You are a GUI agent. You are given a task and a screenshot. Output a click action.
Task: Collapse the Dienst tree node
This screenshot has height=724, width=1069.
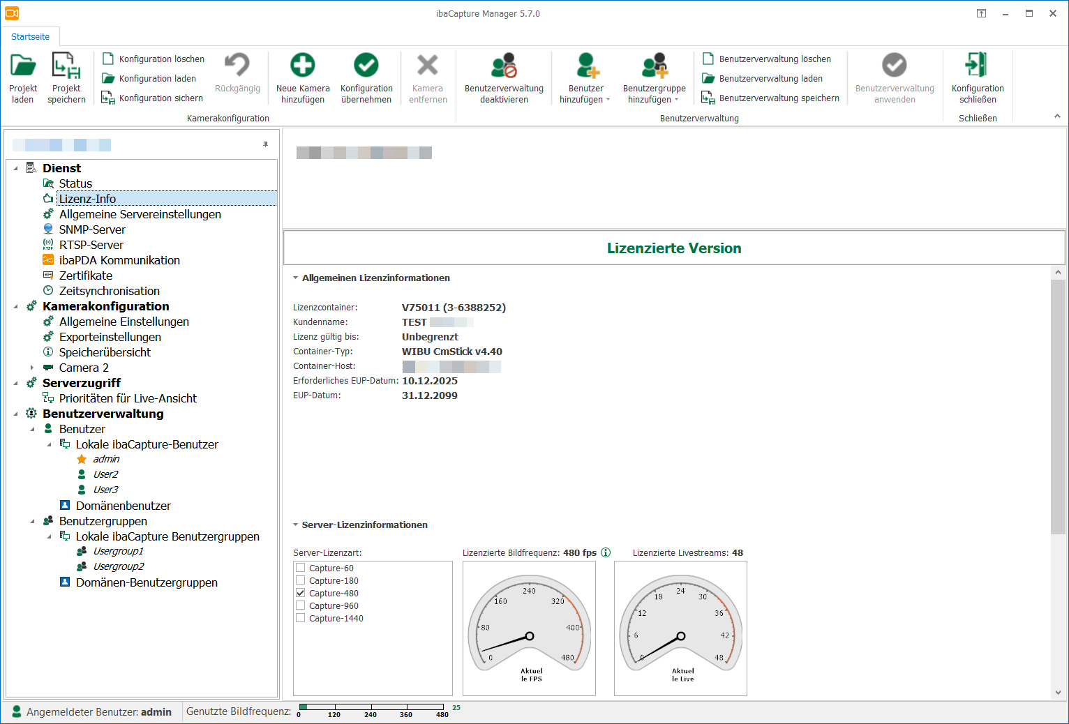[16, 168]
